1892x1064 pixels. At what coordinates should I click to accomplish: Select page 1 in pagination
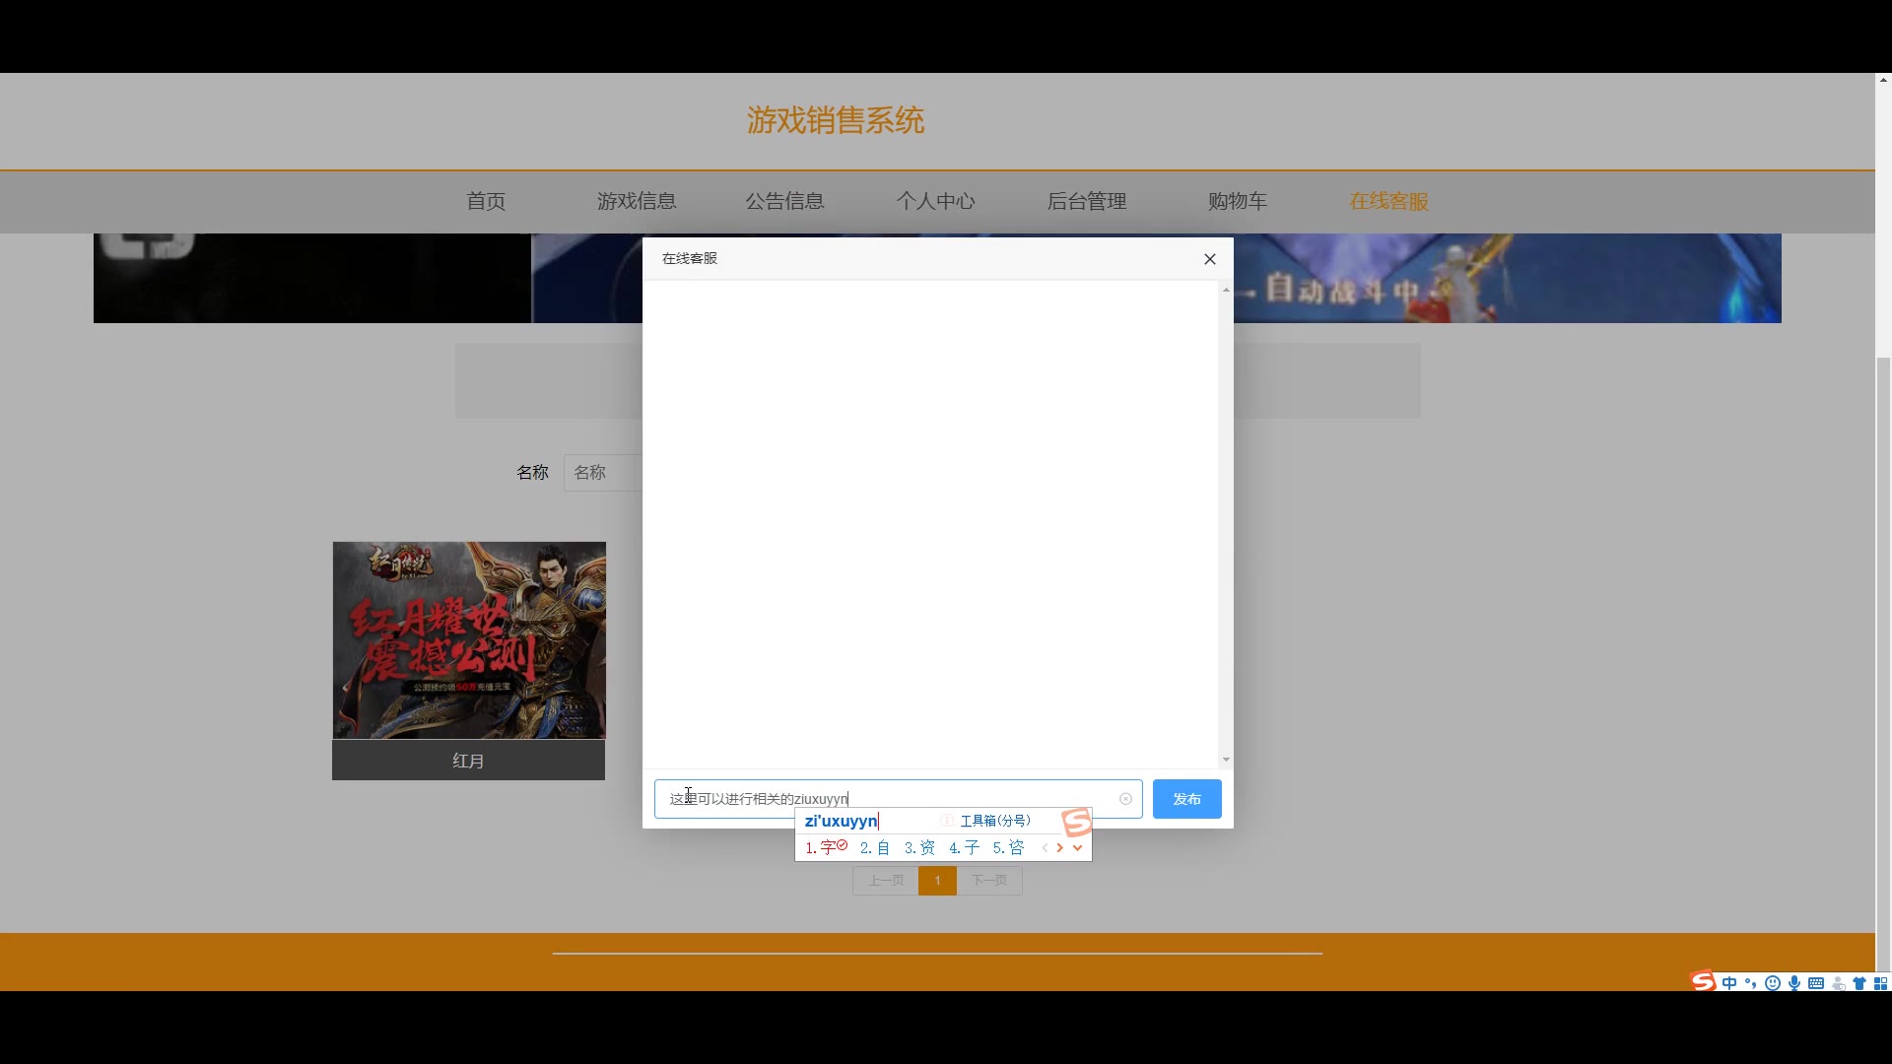(x=937, y=881)
